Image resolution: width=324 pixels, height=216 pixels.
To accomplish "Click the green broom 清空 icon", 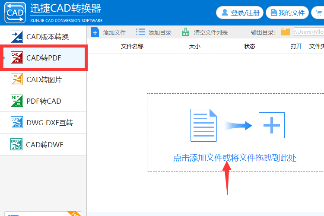I will pyautogui.click(x=185, y=32).
